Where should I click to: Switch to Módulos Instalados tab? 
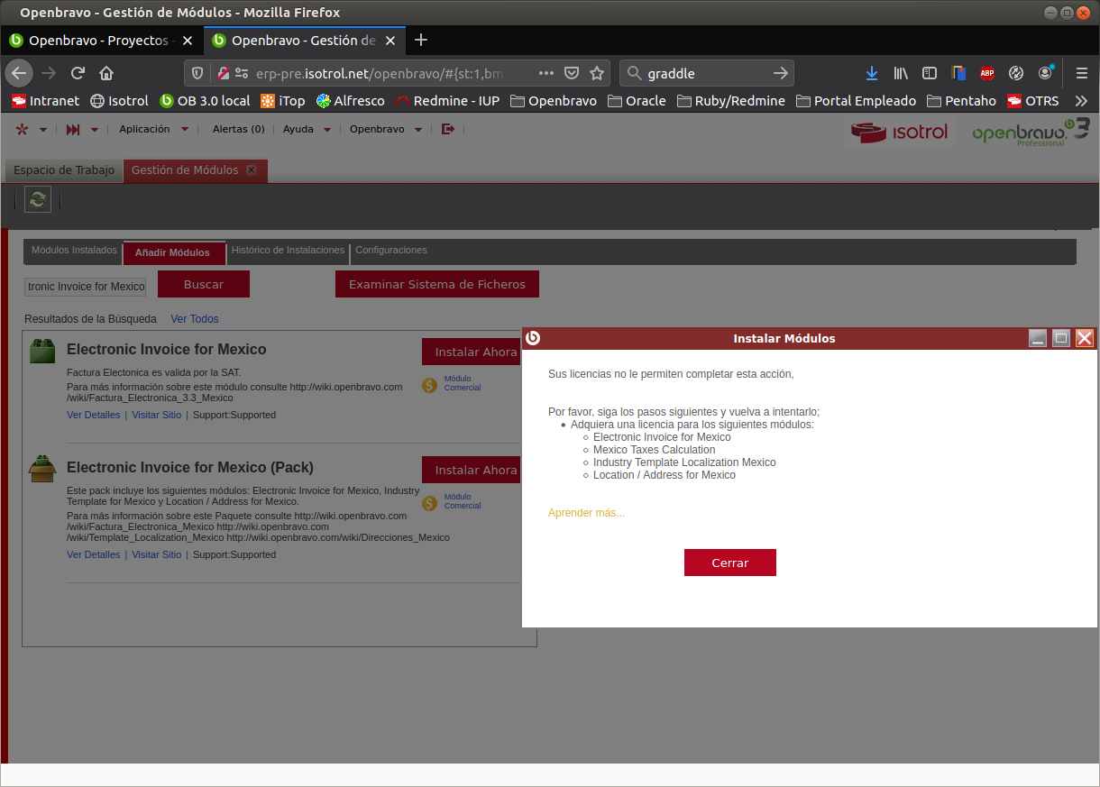click(x=74, y=251)
